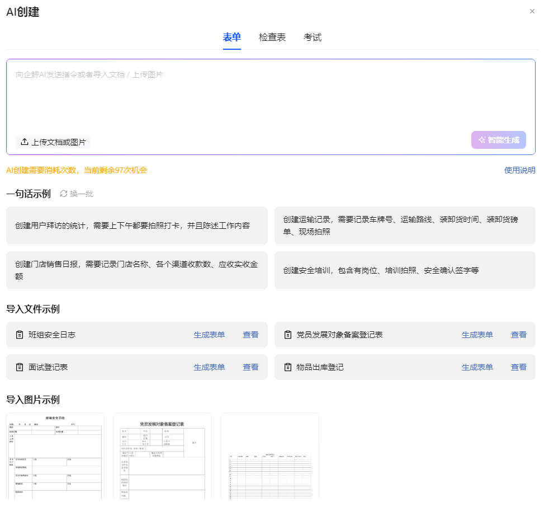The width and height of the screenshot is (544, 507).
Task: Close the AI创建 dialog
Action: tap(532, 11)
